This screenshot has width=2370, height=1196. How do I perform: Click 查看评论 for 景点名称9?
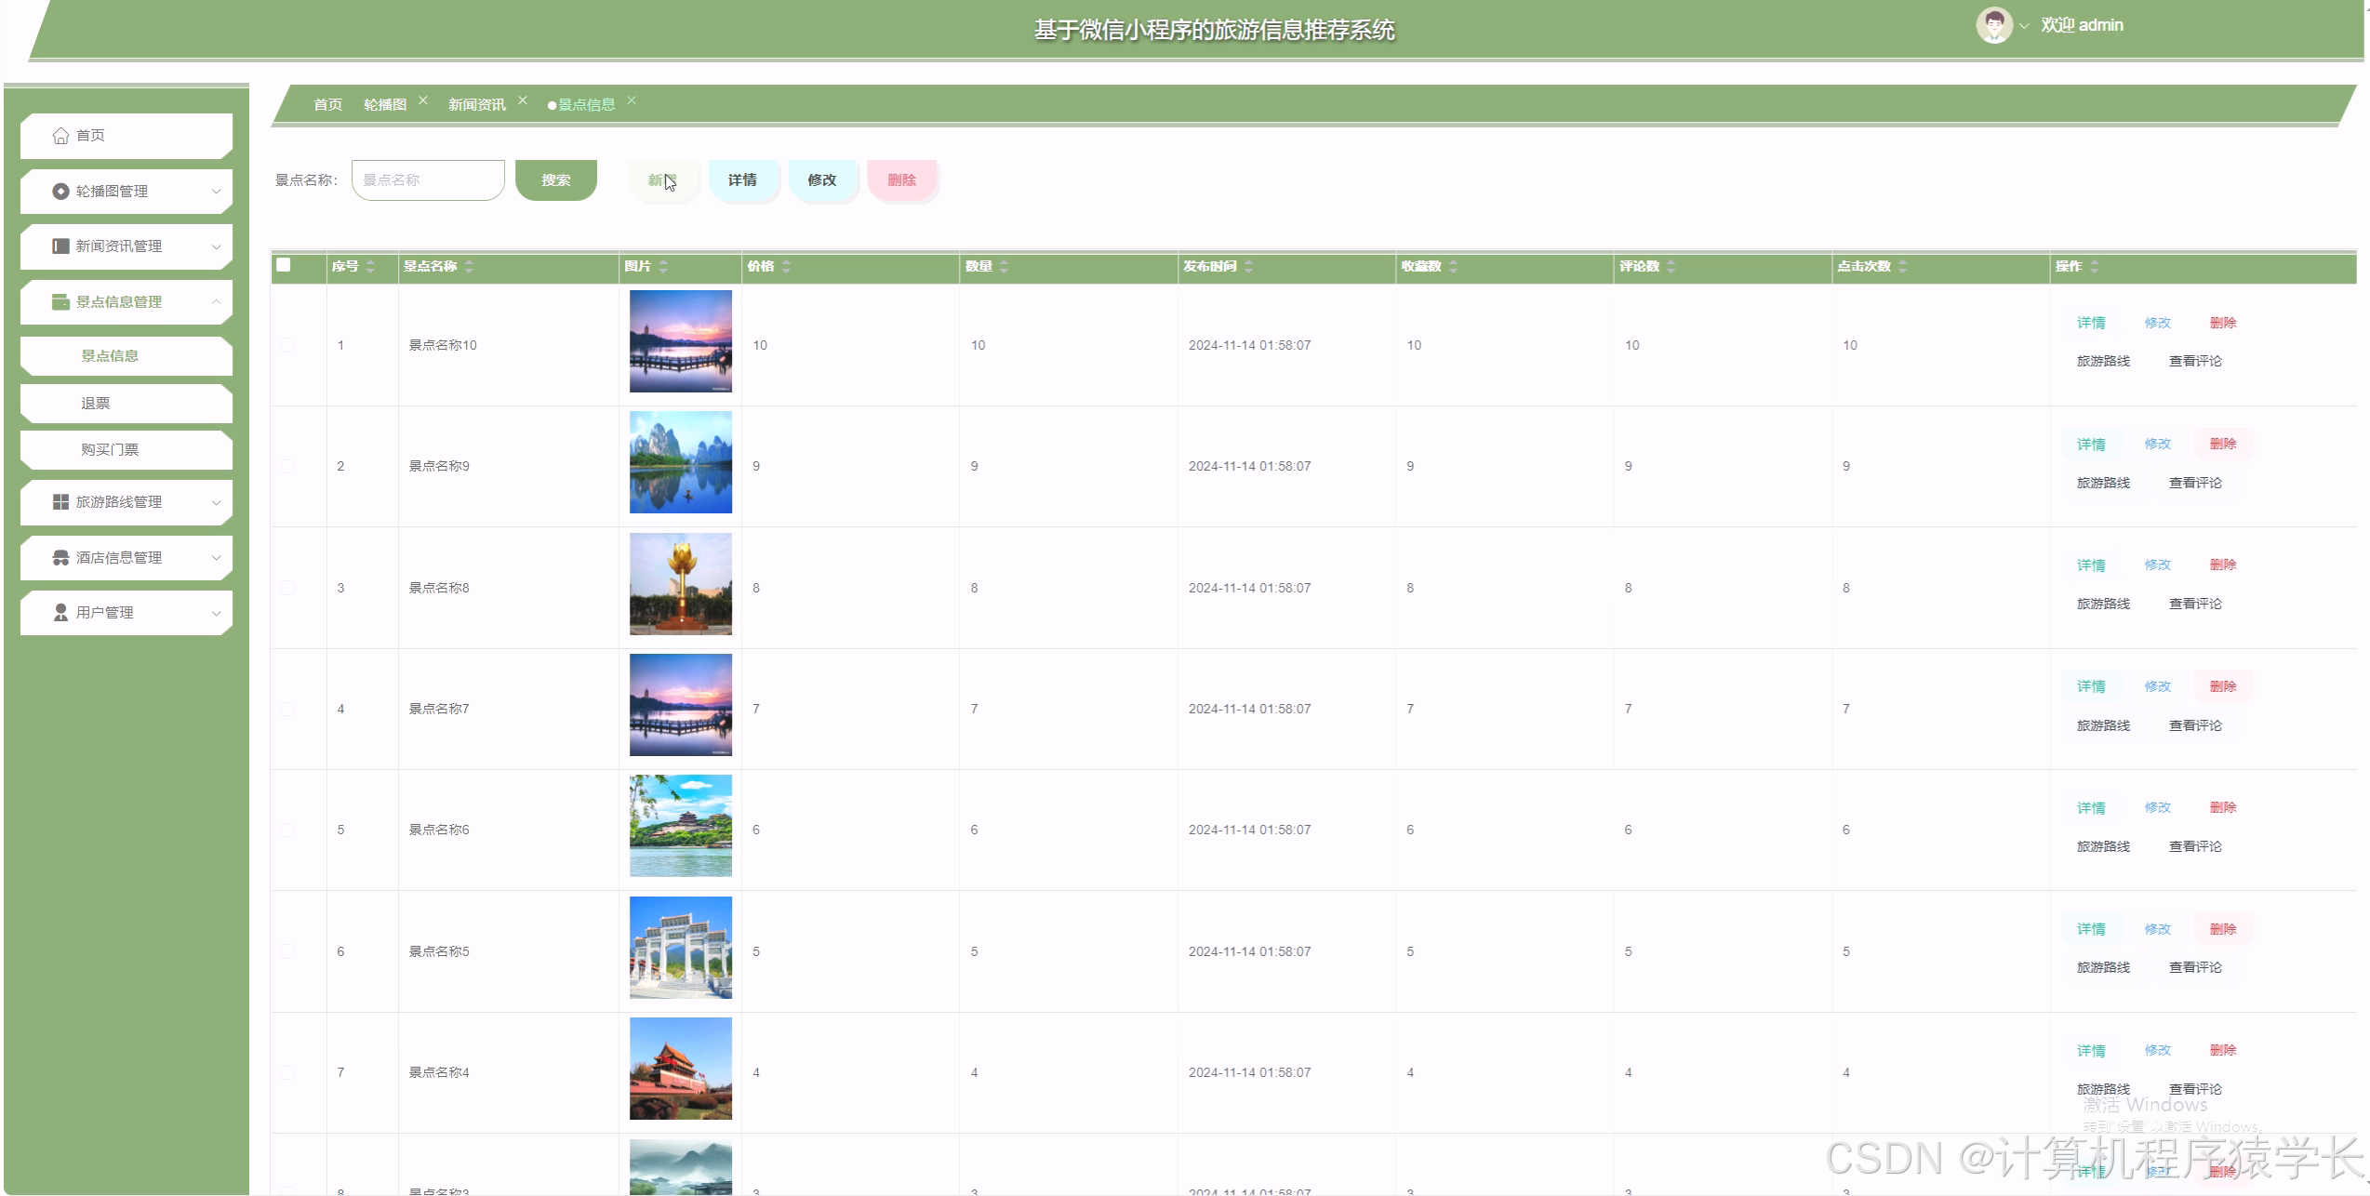point(2194,483)
